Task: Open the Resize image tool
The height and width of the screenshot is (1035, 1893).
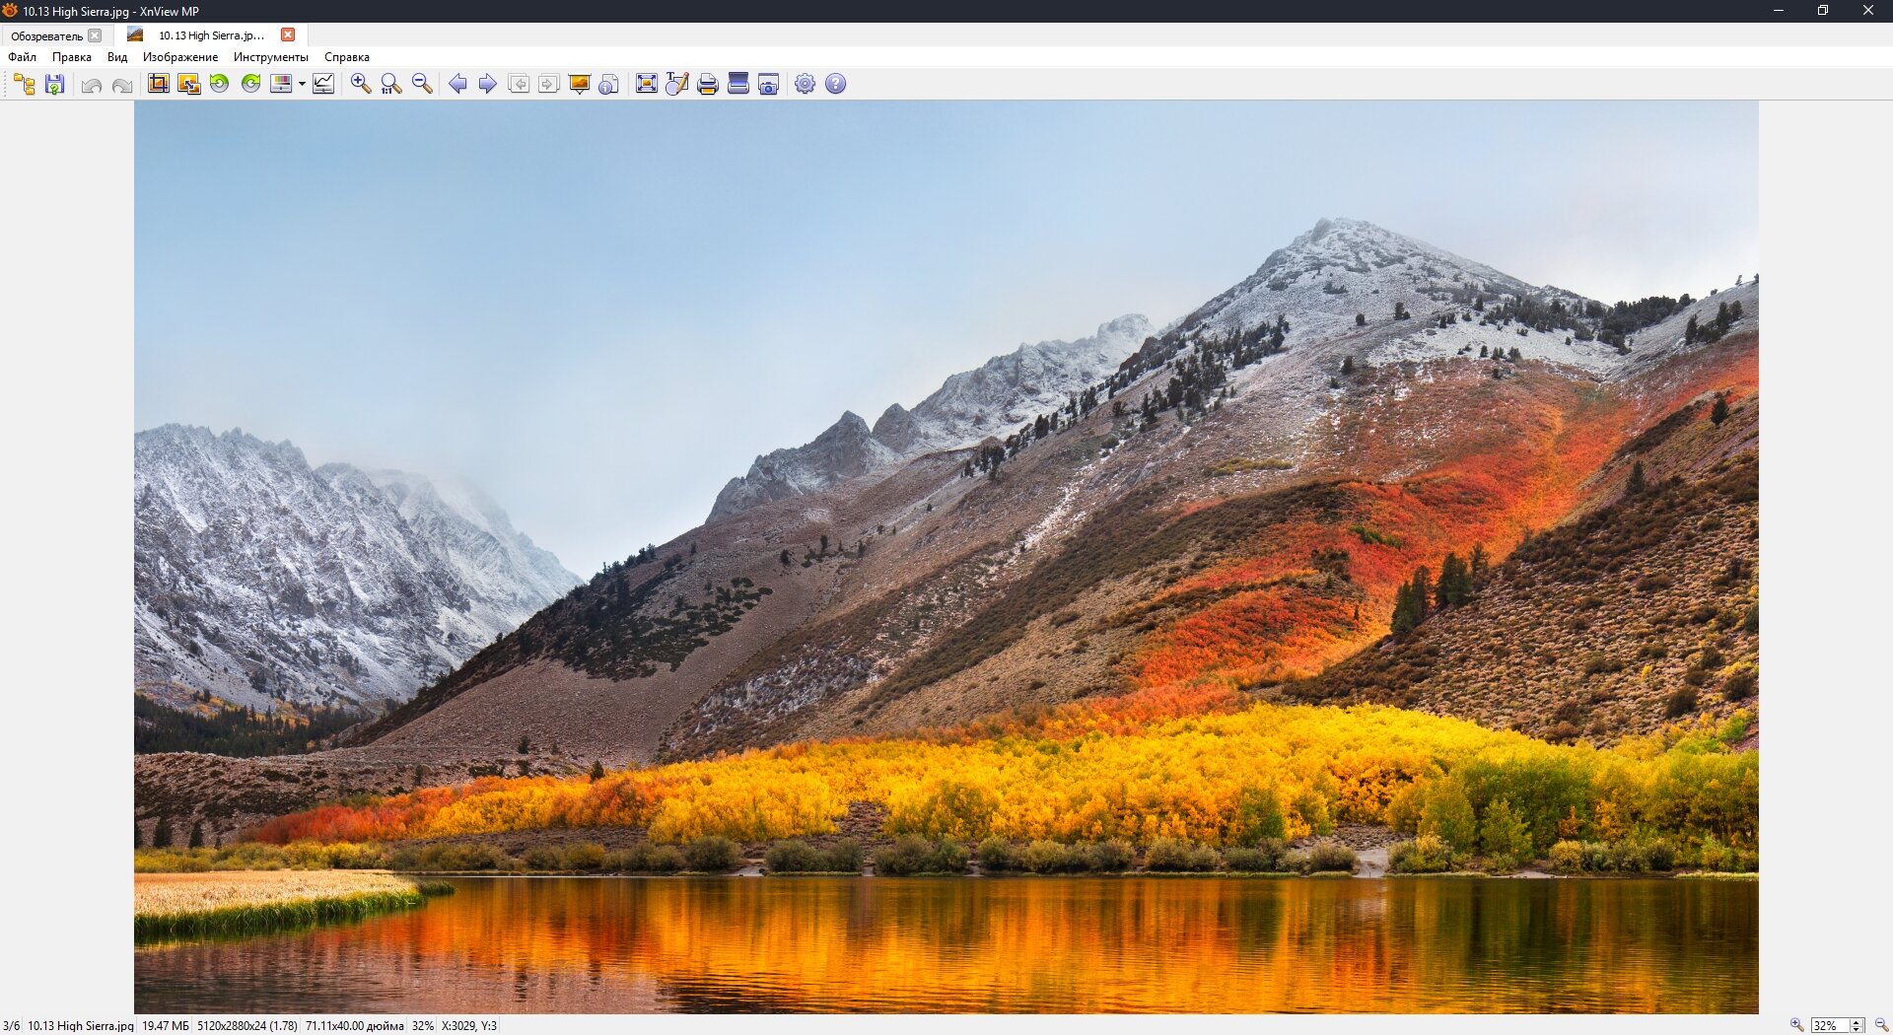Action: point(189,84)
